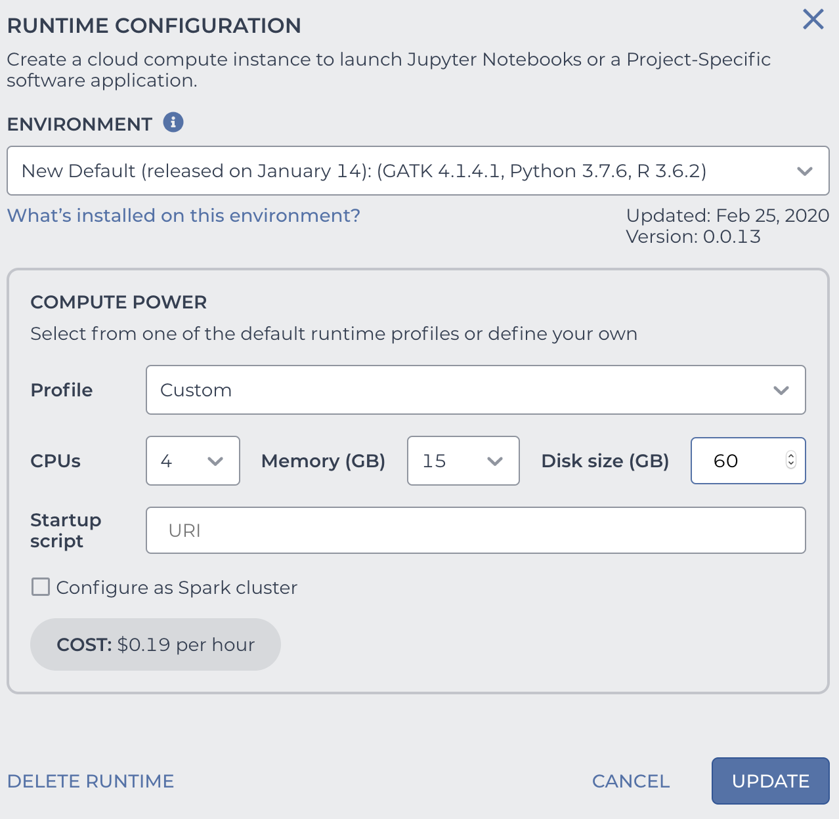Expand the Profile dropdown set to Custom
This screenshot has height=819, width=839.
tap(476, 390)
